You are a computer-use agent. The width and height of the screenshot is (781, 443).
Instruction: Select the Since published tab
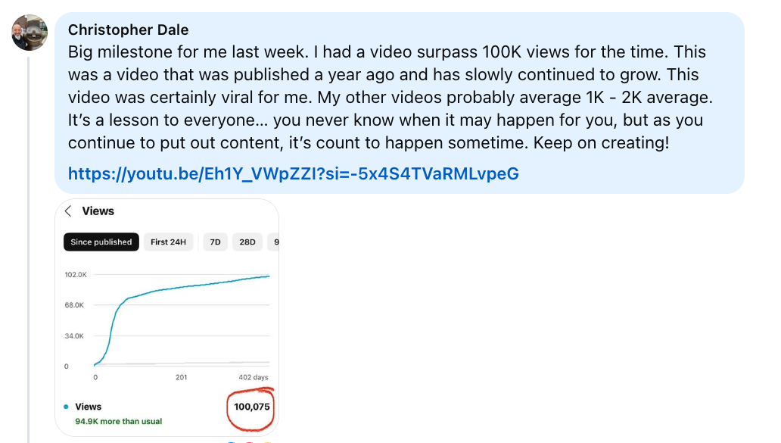coord(101,242)
